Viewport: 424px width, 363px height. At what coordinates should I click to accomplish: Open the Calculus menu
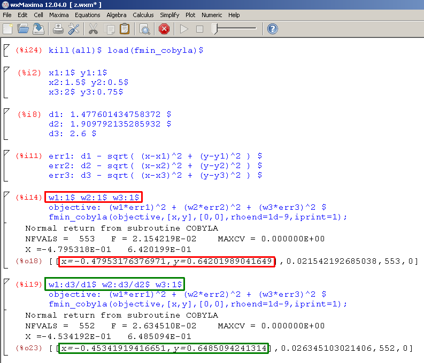[x=143, y=15]
